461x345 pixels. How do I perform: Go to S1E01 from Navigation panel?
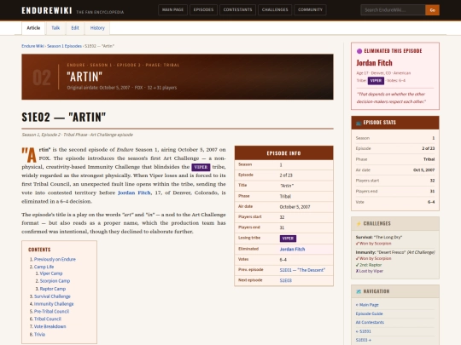coord(364,331)
